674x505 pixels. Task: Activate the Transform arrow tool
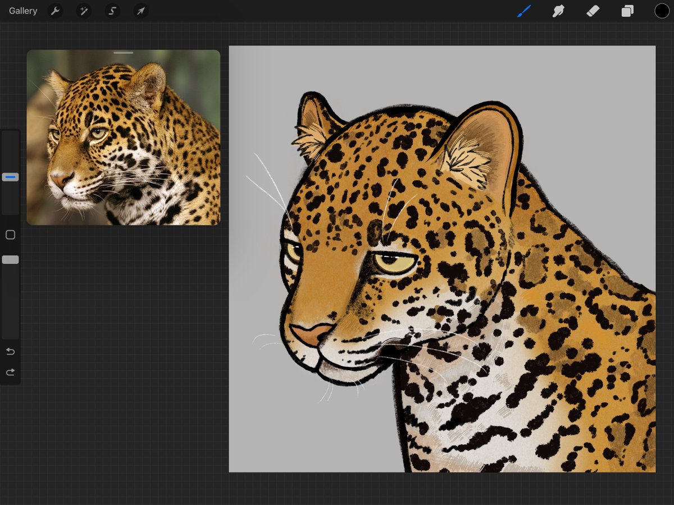coord(142,11)
